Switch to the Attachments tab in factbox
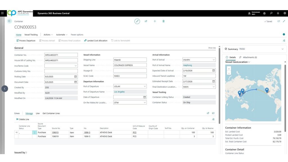 [x=248, y=57]
